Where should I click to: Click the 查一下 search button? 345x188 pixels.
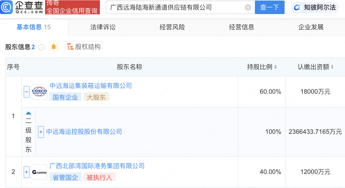pyautogui.click(x=269, y=7)
